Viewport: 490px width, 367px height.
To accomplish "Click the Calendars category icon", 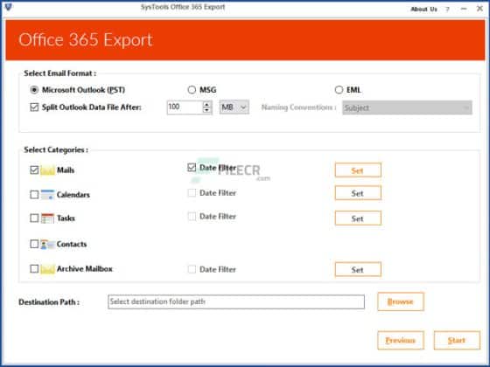I will 47,194.
